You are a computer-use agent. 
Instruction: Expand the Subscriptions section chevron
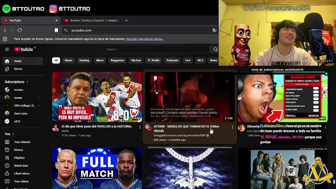tap(27, 82)
